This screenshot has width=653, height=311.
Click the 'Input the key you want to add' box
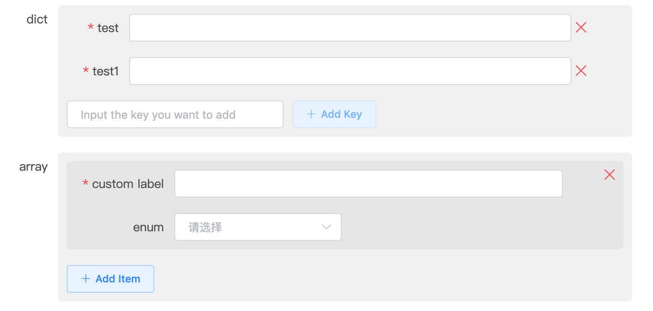click(175, 114)
